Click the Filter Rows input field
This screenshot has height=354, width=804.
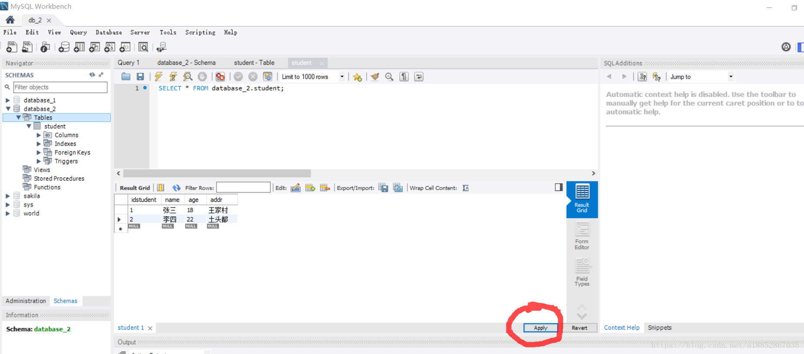[243, 187]
